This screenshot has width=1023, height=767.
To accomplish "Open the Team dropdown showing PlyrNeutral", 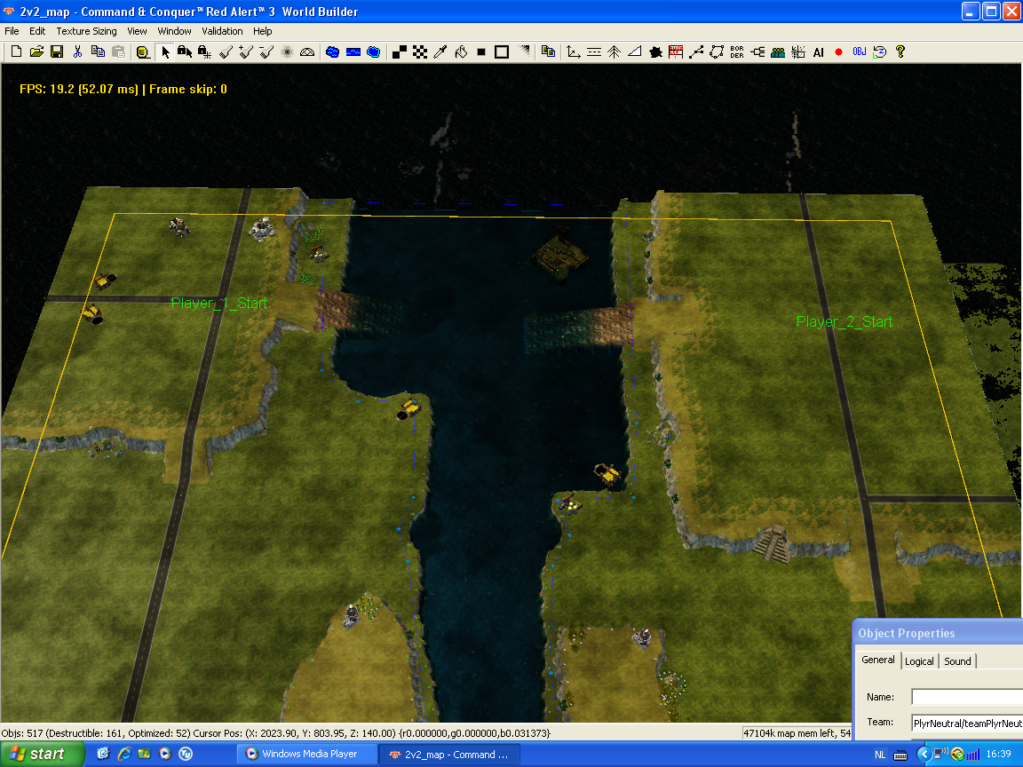I will coord(967,723).
